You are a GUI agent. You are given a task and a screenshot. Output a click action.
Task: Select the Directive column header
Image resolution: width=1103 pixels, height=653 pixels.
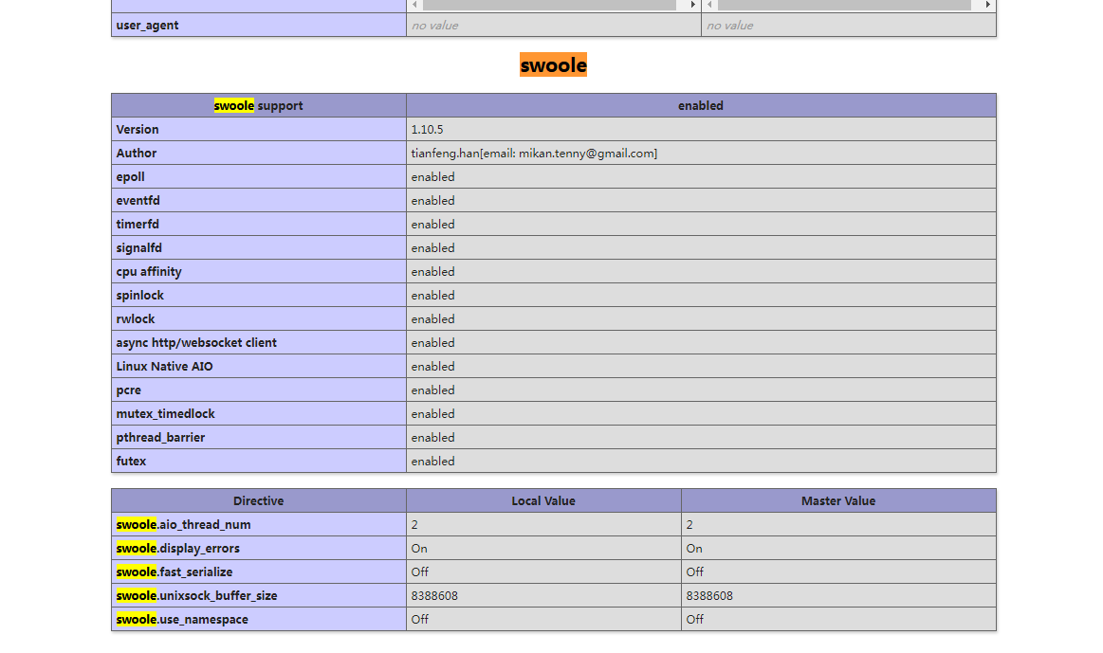pos(258,500)
